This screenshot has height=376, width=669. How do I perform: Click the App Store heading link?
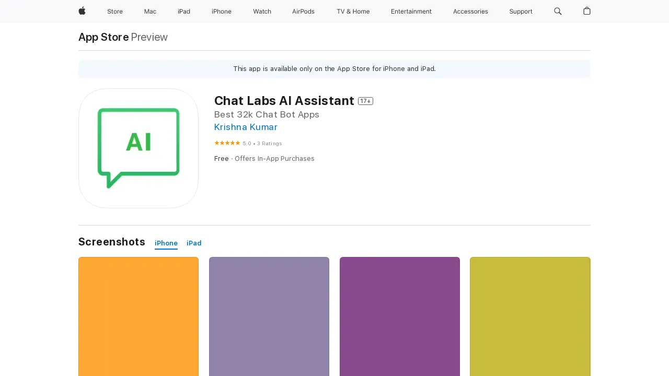103,37
